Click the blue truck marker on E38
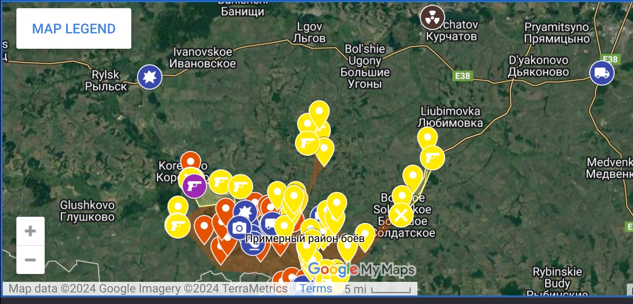Viewport: 633px width, 304px height. tap(602, 73)
